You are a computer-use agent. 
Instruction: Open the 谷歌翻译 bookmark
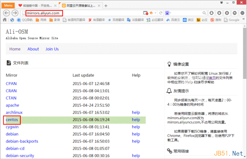click(135, 20)
